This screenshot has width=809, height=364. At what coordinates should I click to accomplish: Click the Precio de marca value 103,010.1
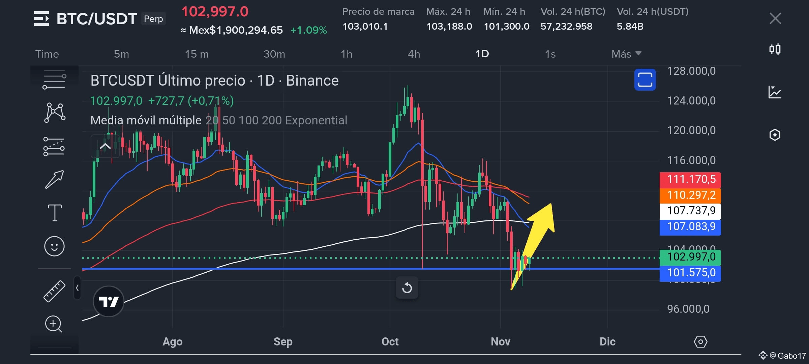click(365, 26)
